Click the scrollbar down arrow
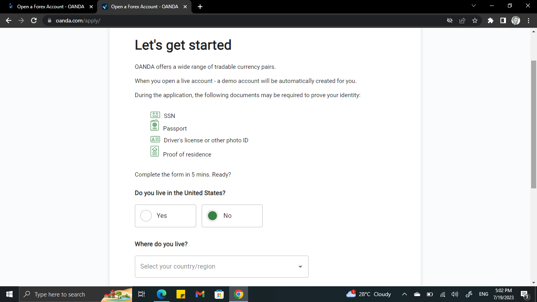The height and width of the screenshot is (302, 537). (533, 283)
